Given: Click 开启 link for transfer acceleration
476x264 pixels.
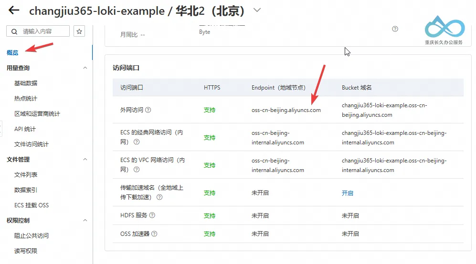Looking at the screenshot, I should point(348,193).
